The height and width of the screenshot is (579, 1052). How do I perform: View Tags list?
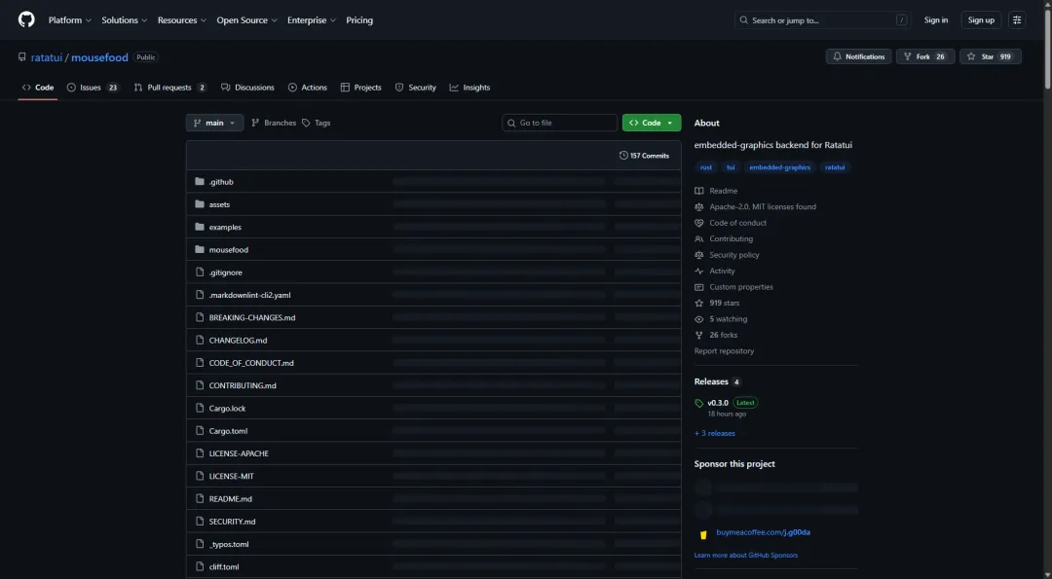click(316, 123)
